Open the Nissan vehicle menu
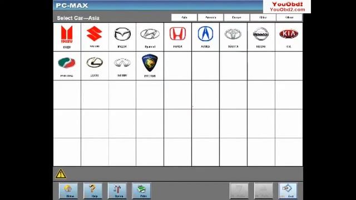The width and height of the screenshot is (356, 200). [261, 37]
